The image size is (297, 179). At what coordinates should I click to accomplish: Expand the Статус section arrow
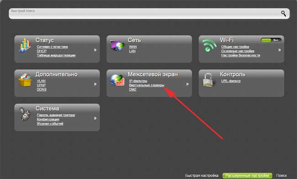click(95, 50)
